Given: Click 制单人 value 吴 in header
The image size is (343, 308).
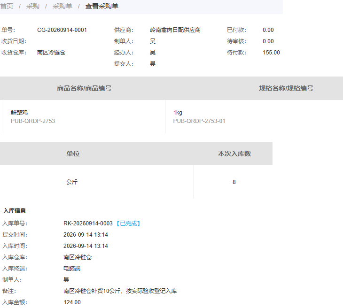Looking at the screenshot, I should pyautogui.click(x=152, y=41).
